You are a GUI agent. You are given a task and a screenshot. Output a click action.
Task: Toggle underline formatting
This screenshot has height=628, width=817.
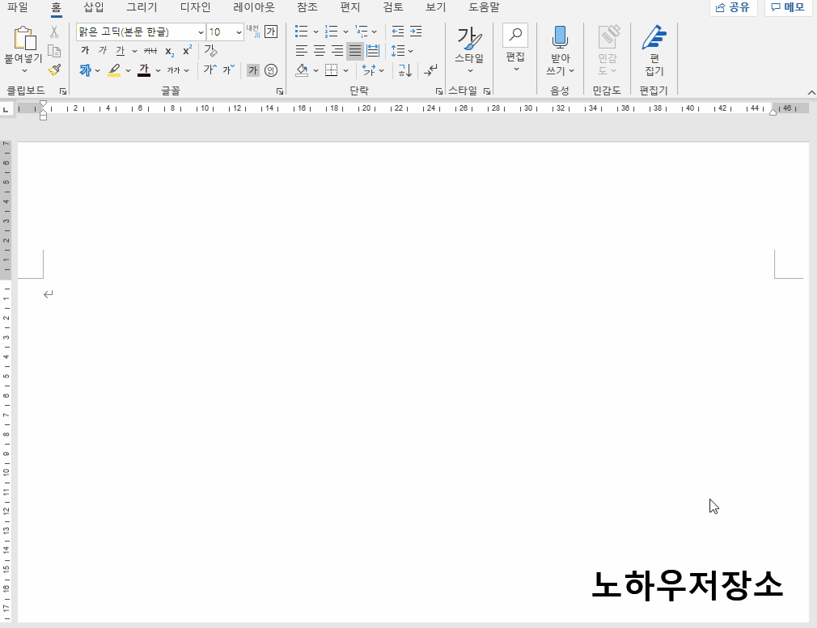[x=121, y=50]
